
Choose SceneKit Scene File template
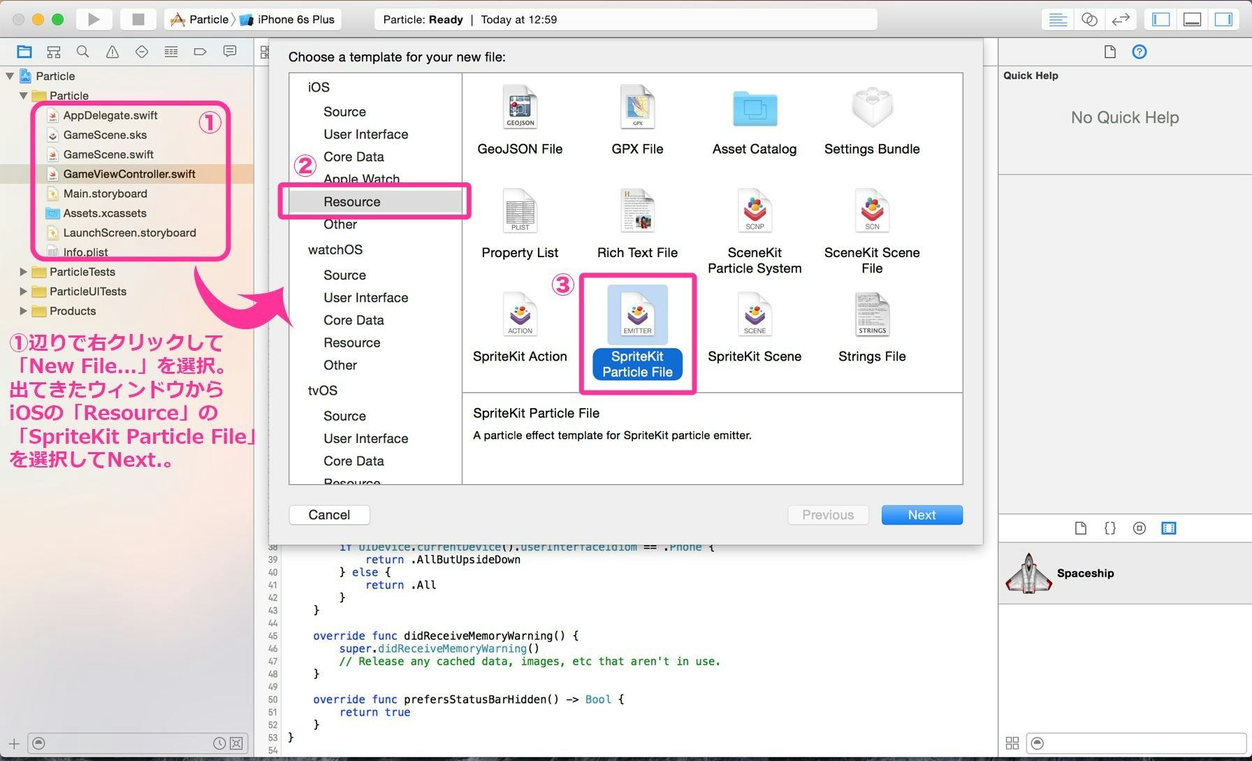pyautogui.click(x=872, y=231)
